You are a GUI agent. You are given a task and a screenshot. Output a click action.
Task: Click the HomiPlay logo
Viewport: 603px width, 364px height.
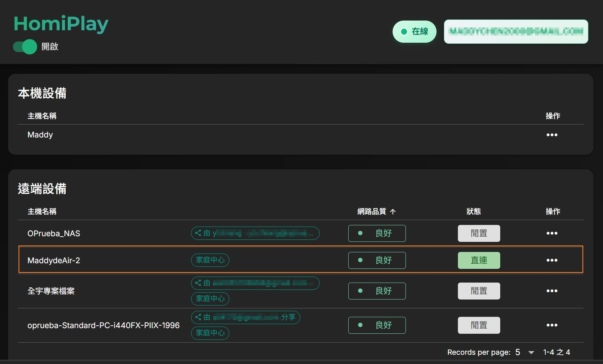pyautogui.click(x=61, y=24)
